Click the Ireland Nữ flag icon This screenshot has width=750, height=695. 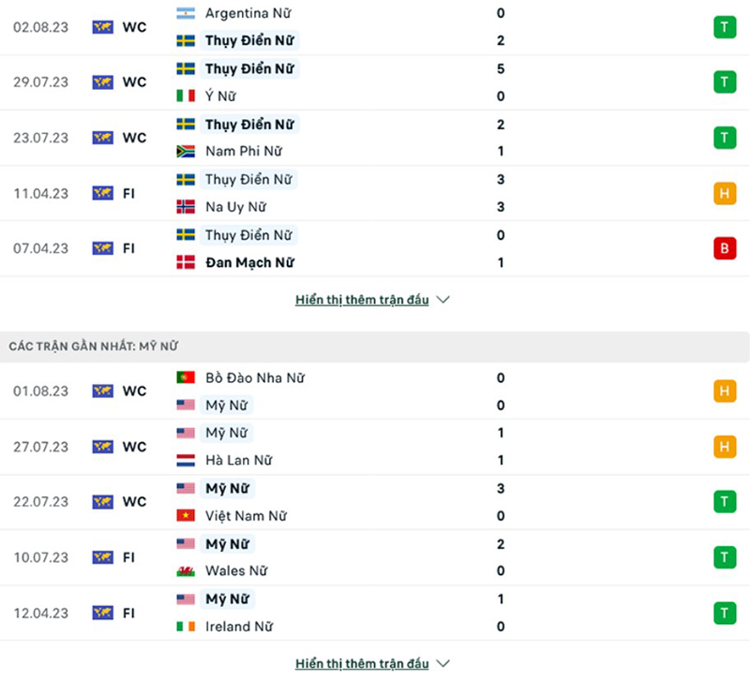(186, 626)
